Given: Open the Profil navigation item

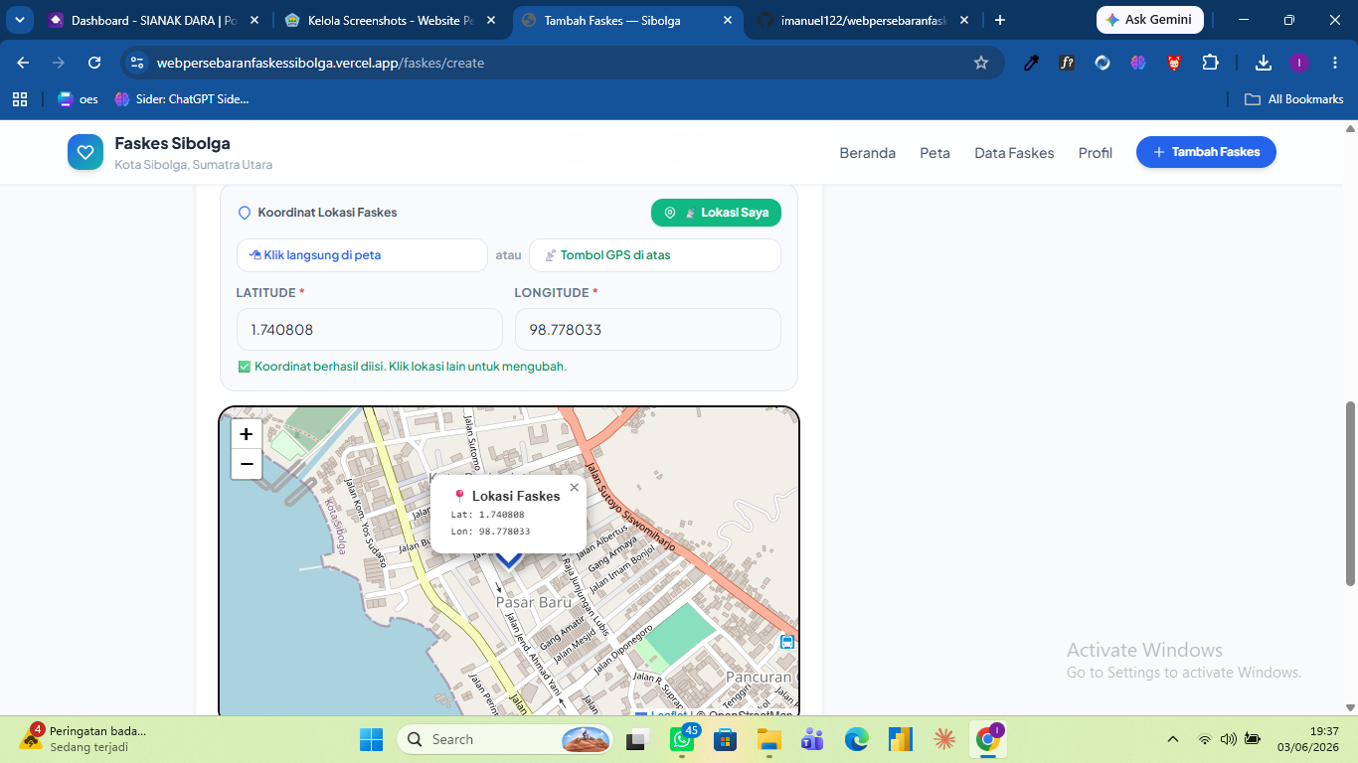Looking at the screenshot, I should [x=1095, y=153].
